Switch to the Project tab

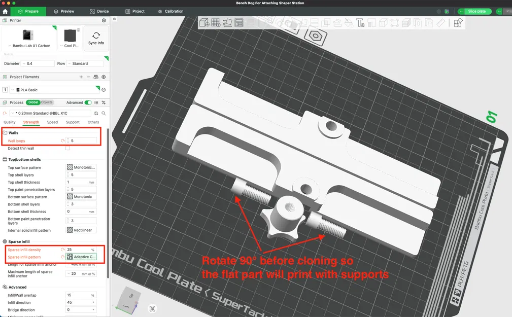click(x=135, y=12)
